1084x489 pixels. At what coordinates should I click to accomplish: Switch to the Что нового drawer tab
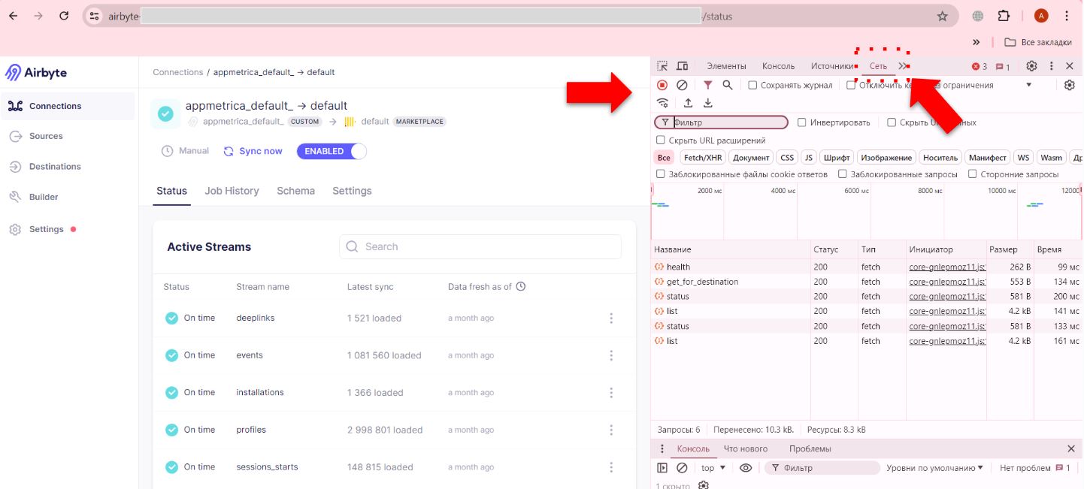746,449
